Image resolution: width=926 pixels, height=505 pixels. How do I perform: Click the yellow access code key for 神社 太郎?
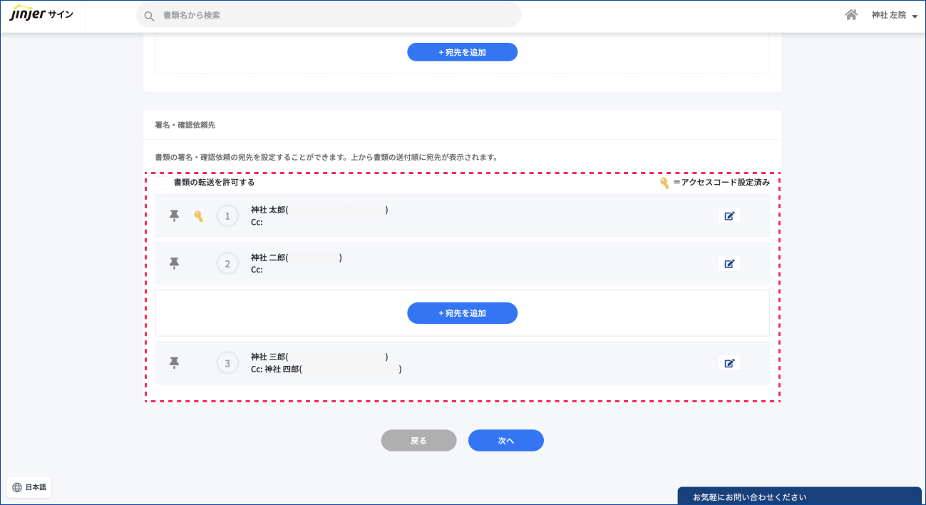pyautogui.click(x=198, y=216)
